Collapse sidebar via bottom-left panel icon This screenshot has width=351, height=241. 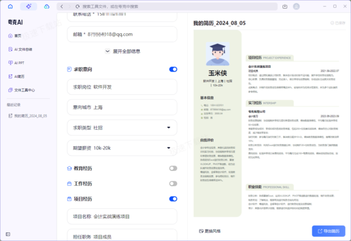click(8, 234)
